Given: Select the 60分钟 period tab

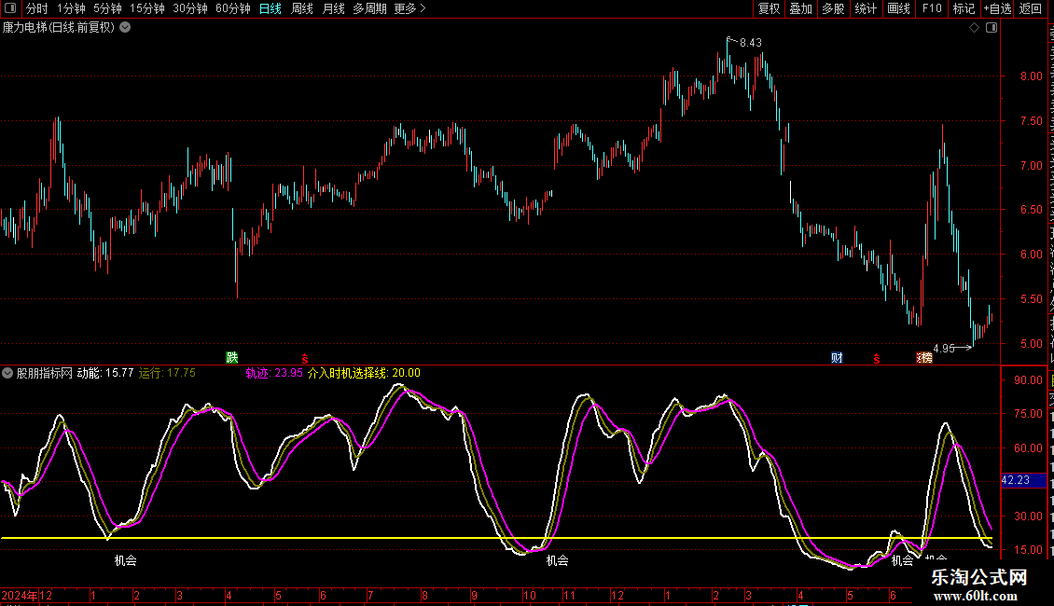Looking at the screenshot, I should (232, 8).
